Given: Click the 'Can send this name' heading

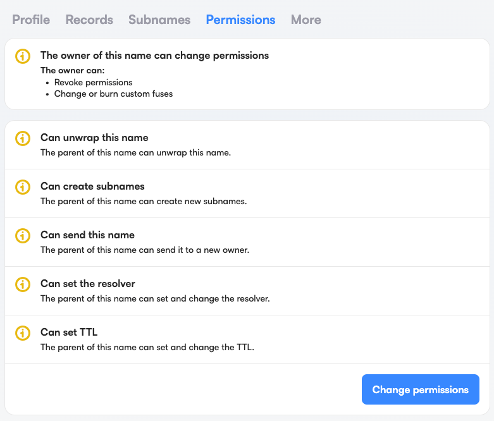Looking at the screenshot, I should [87, 235].
